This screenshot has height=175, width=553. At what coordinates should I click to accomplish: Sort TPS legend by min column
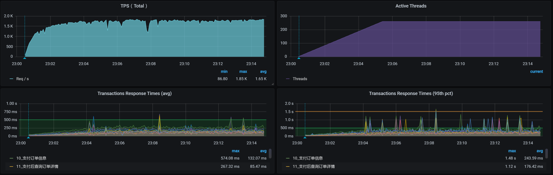coord(224,72)
